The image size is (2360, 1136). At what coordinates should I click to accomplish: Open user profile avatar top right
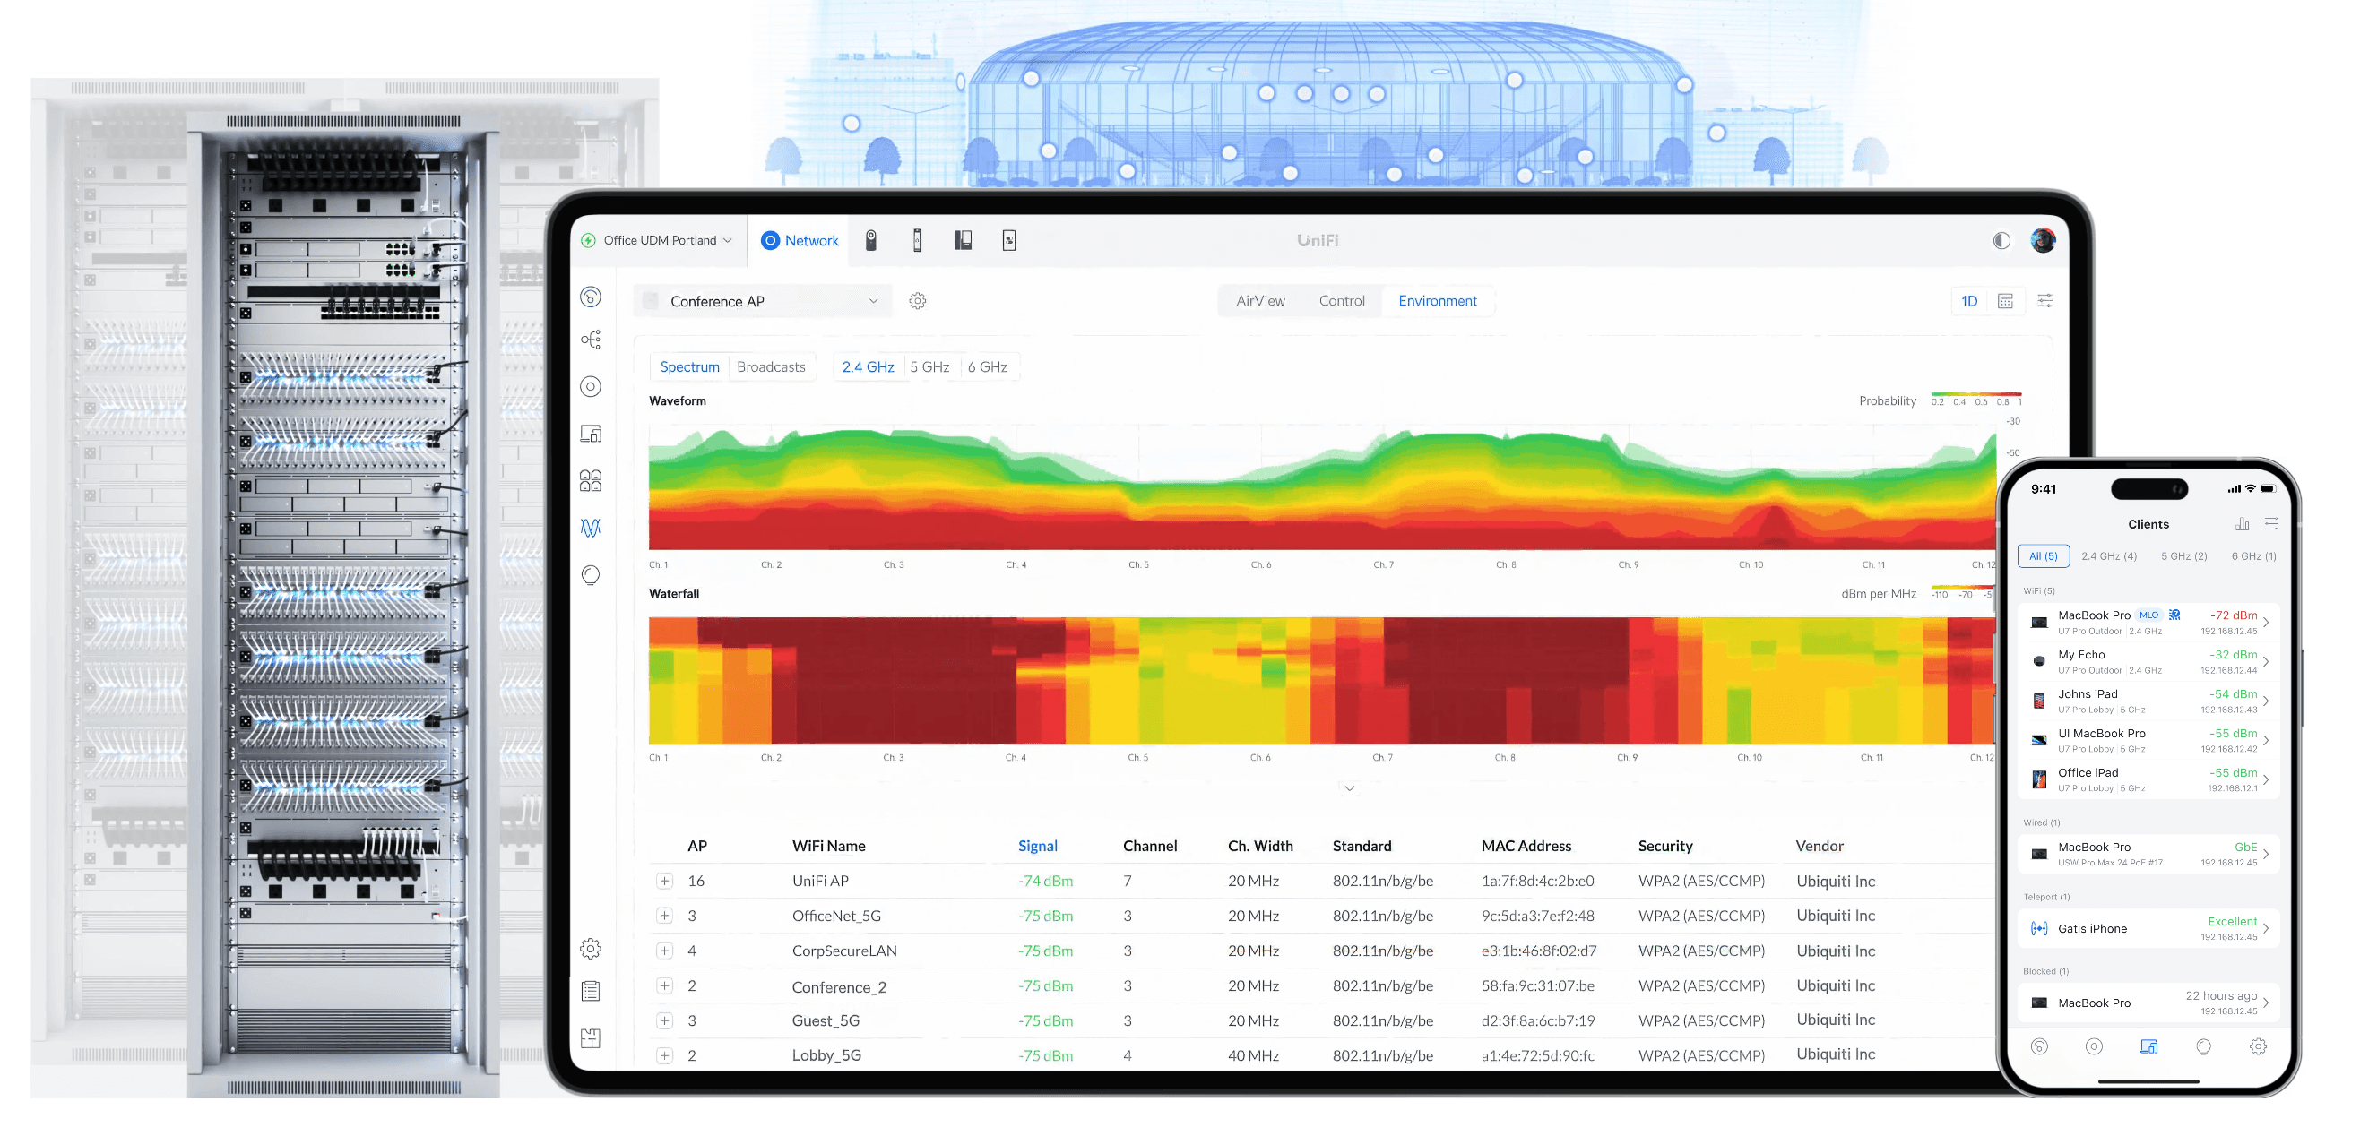point(2042,241)
